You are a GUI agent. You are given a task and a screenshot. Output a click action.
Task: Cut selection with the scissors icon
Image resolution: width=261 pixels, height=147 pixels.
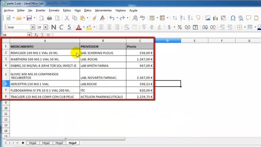pyautogui.click(x=67, y=18)
